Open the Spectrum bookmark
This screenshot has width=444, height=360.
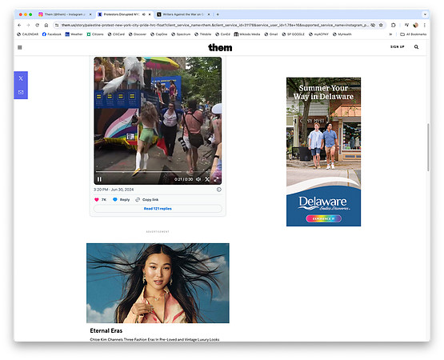tap(181, 34)
